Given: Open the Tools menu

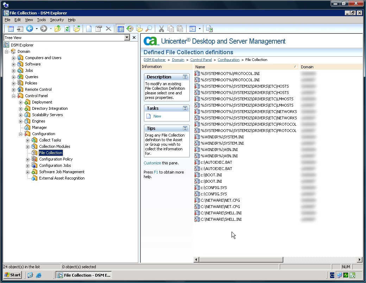Looking at the screenshot, I should coord(42,20).
